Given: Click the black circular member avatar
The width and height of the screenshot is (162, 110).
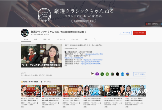Looking at the screenshot, I should 117,74.
